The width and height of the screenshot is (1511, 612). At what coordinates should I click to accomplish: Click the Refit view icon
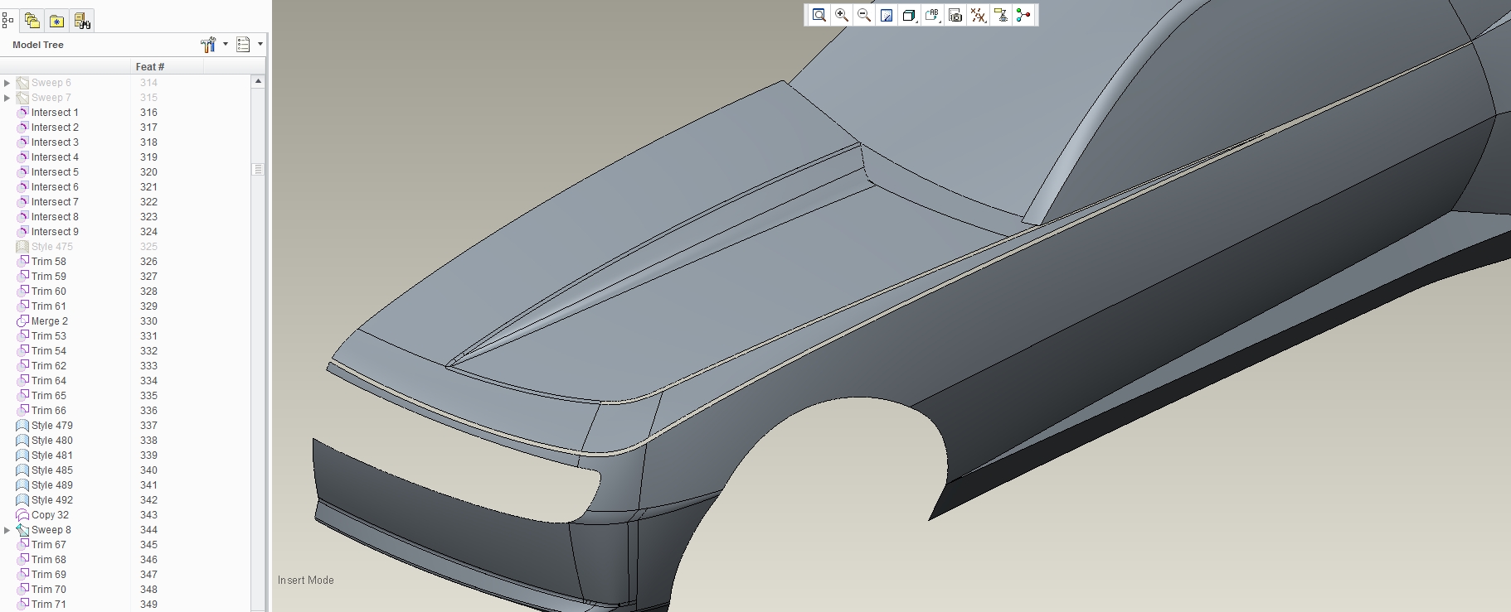[819, 15]
